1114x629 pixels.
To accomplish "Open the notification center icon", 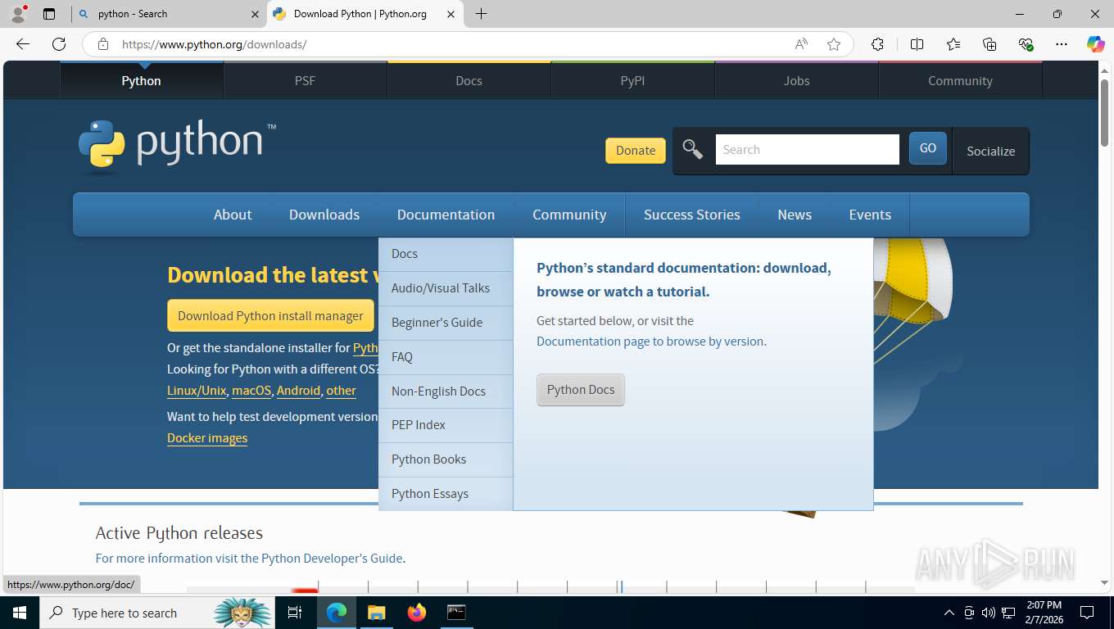I will point(1087,613).
